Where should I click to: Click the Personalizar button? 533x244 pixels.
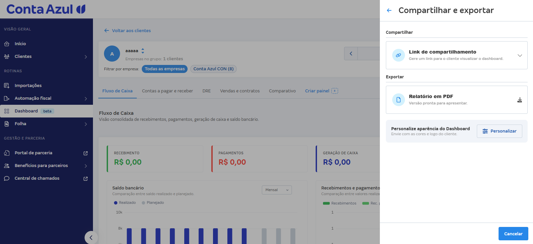[x=500, y=131]
